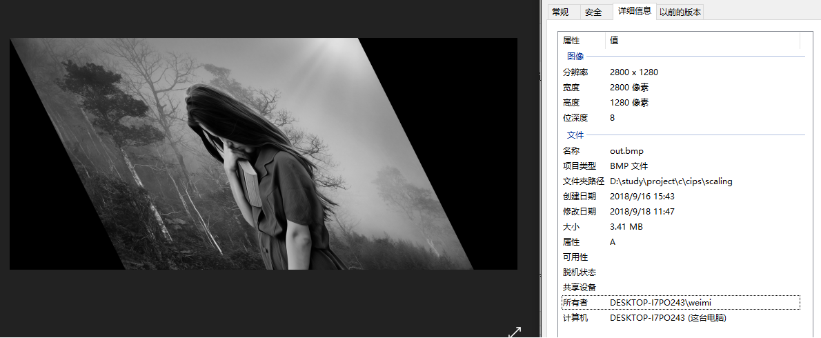
Task: Click the 大小 value 3.41 MB
Action: click(x=626, y=227)
